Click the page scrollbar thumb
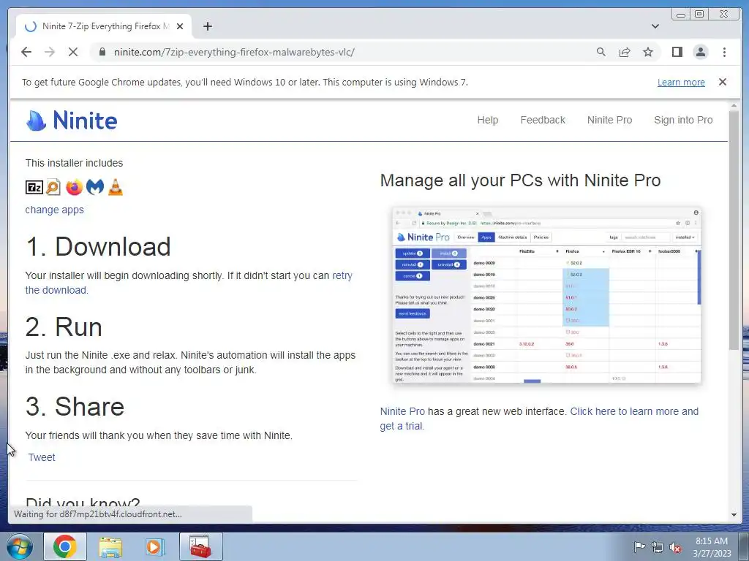749x561 pixels. point(734,230)
